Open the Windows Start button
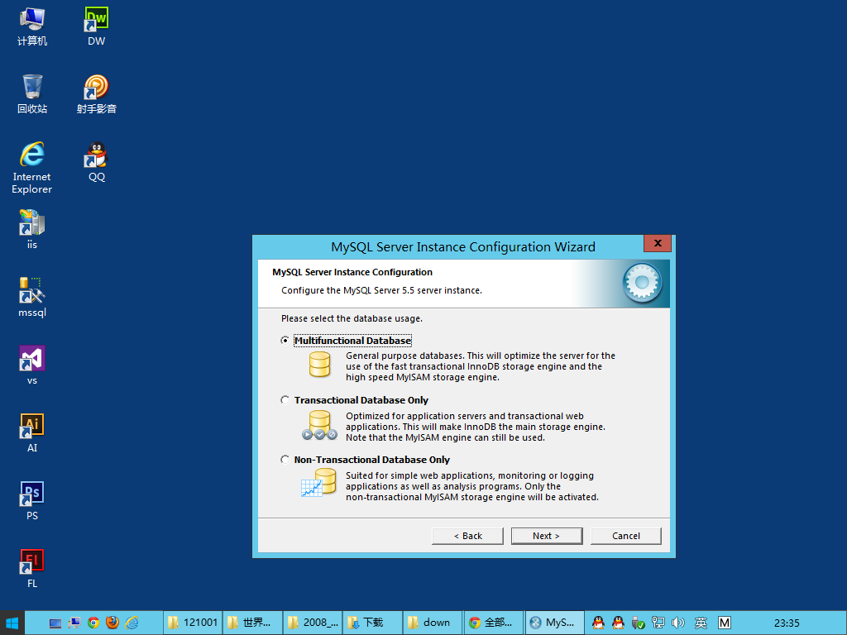This screenshot has width=847, height=635. tap(12, 623)
